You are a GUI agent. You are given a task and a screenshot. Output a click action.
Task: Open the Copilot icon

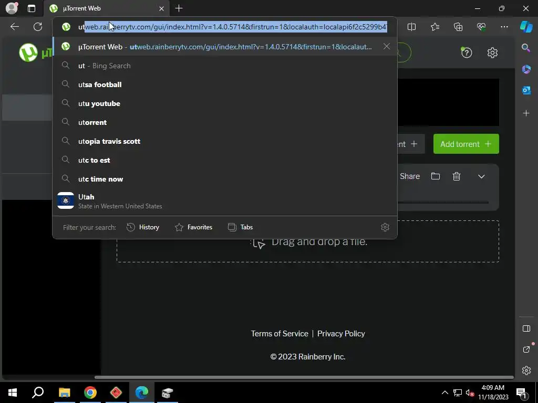coord(526,27)
